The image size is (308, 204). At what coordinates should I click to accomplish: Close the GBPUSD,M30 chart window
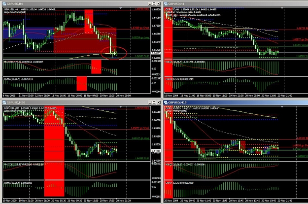[x=158, y=102]
